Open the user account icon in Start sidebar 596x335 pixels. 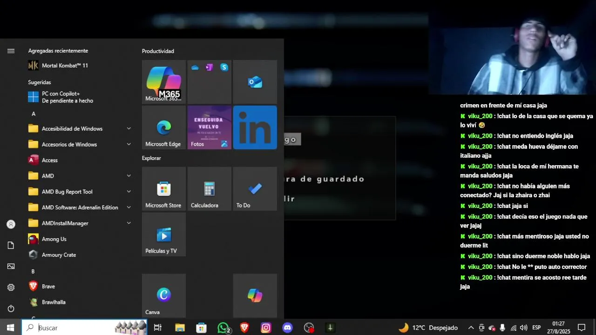coord(11,224)
